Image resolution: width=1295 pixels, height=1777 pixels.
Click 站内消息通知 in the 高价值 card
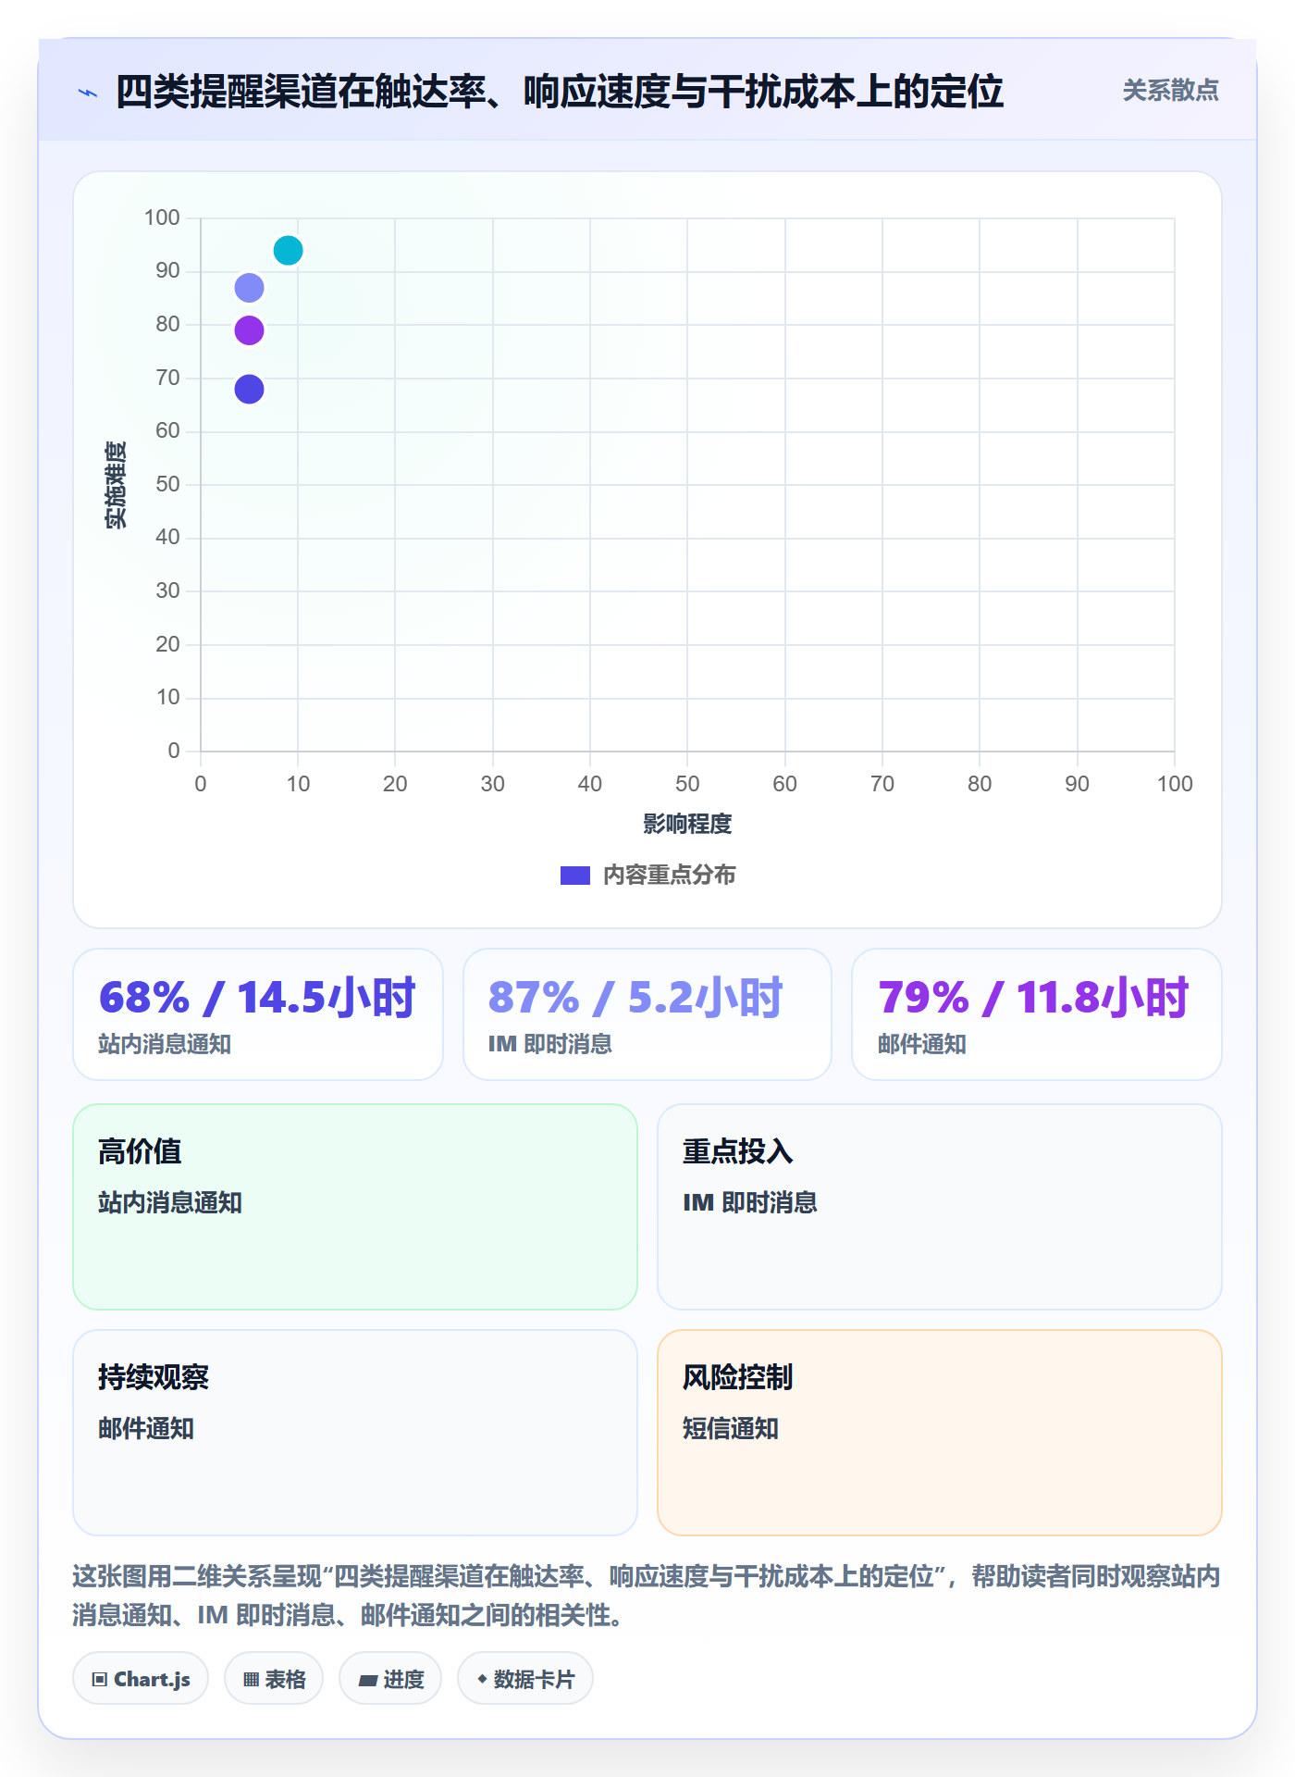[x=170, y=1202]
